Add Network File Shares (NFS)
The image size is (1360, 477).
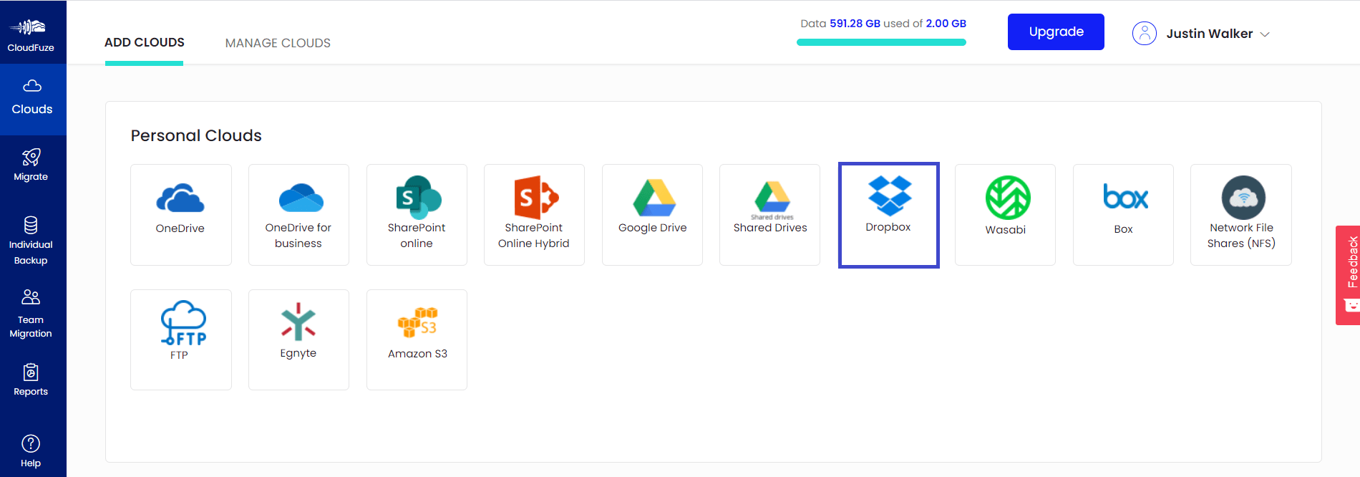tap(1241, 215)
